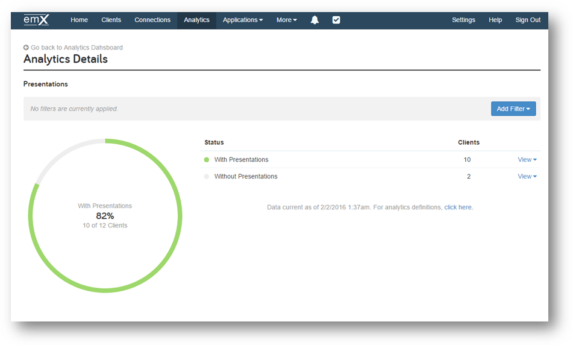The width and height of the screenshot is (573, 345).
Task: Click the back arrow circle icon
Action: [x=26, y=48]
